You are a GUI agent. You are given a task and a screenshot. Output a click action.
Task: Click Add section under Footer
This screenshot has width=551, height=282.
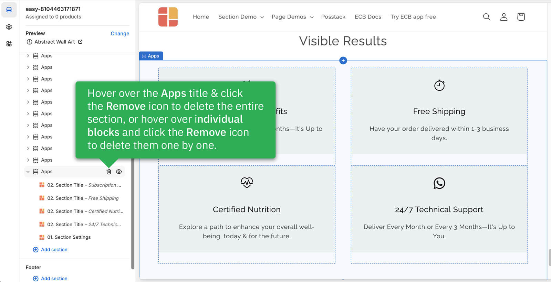tap(54, 279)
